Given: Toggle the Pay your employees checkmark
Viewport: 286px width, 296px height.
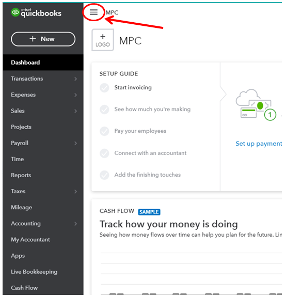Looking at the screenshot, I should pos(104,131).
